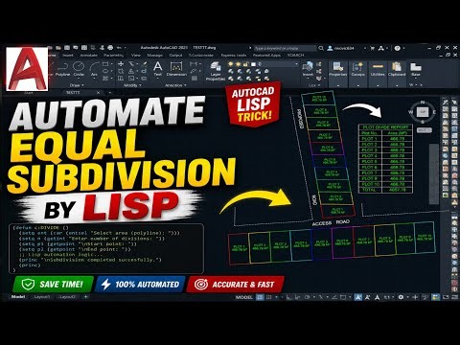Screen dimensions: 460x345
Task: Switch to the TESTTT drawing file tab
Action: [73, 93]
